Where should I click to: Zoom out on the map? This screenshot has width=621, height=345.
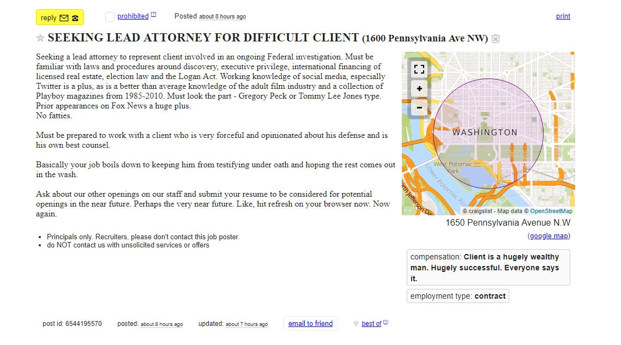click(x=419, y=108)
